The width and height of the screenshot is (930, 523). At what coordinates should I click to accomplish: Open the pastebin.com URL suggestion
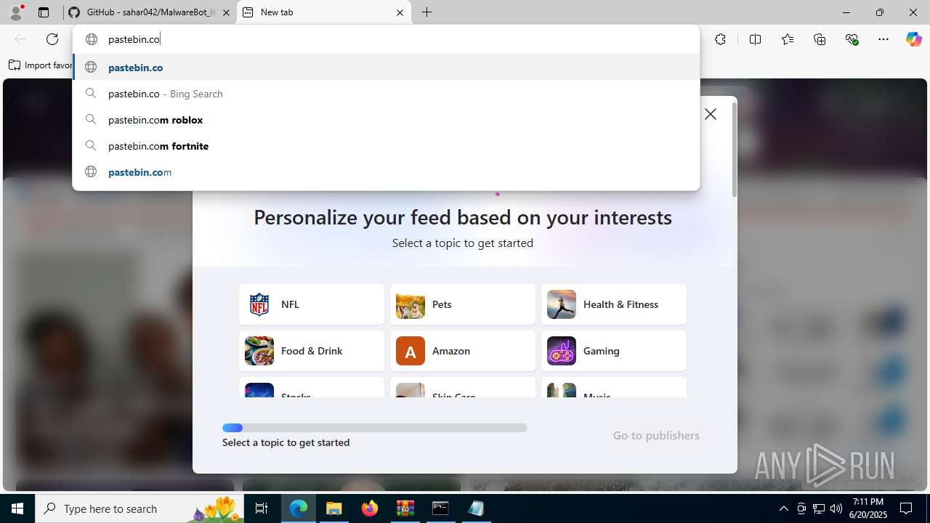(386, 172)
